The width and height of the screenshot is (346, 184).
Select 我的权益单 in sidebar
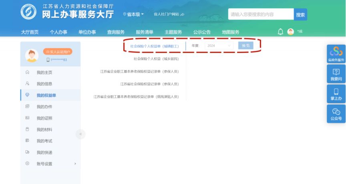coord(46,95)
